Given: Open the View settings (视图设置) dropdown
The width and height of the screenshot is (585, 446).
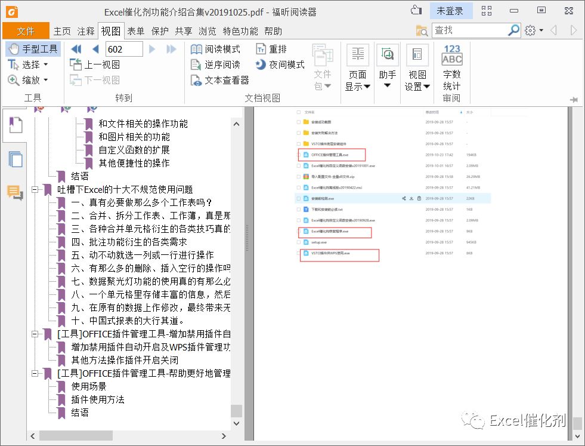Looking at the screenshot, I should pyautogui.click(x=417, y=67).
